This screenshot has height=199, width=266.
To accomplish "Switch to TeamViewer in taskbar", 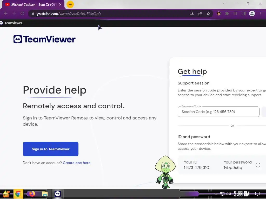I will click(x=57, y=194).
